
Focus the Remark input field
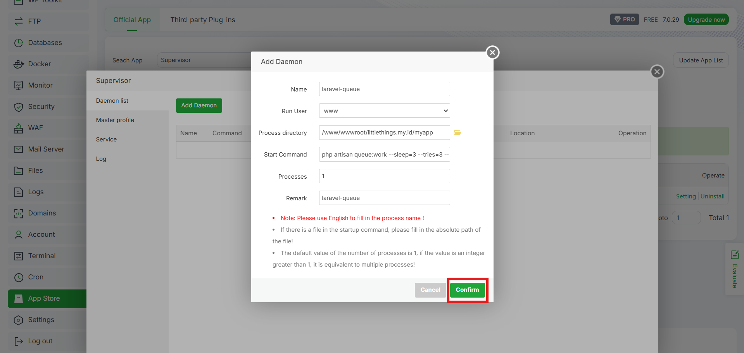pyautogui.click(x=384, y=198)
